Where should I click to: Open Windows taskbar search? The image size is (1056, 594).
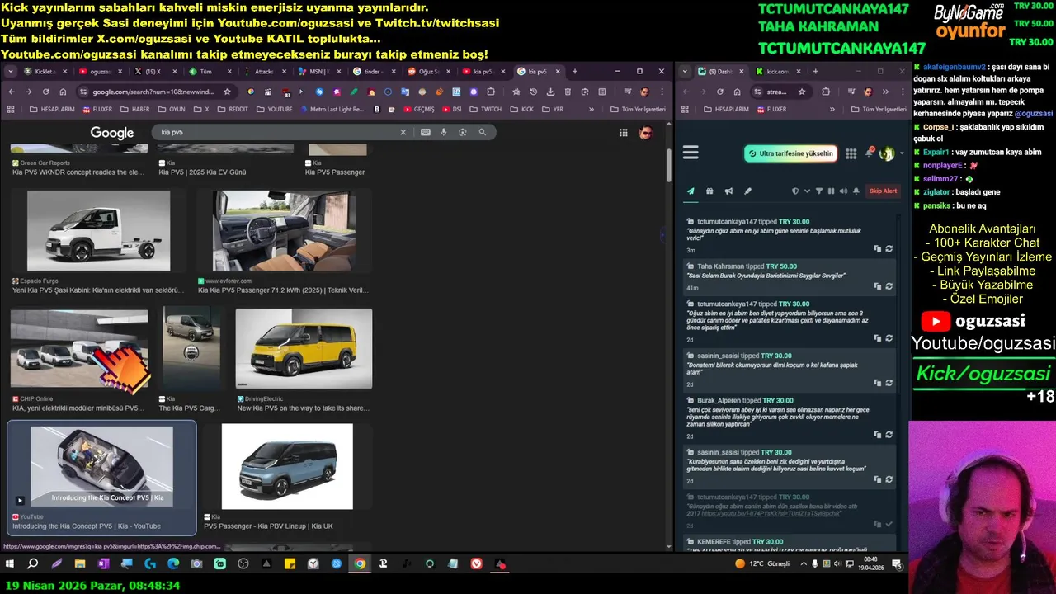[x=32, y=564]
